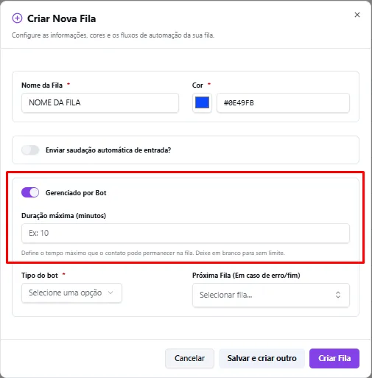Click the Duração máxima minutes field
The width and height of the screenshot is (372, 378).
click(186, 233)
